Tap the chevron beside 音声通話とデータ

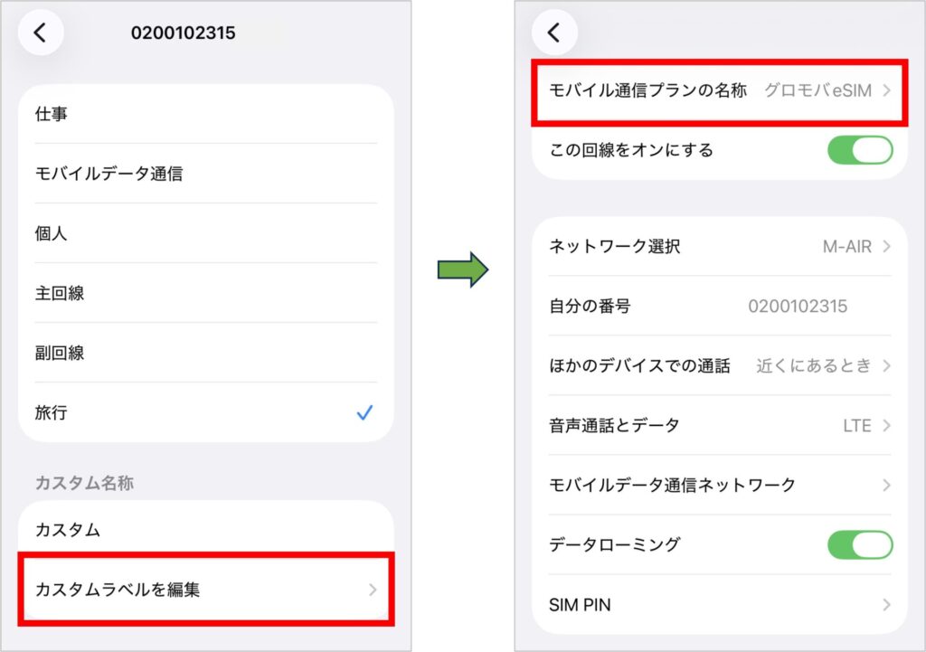click(885, 425)
